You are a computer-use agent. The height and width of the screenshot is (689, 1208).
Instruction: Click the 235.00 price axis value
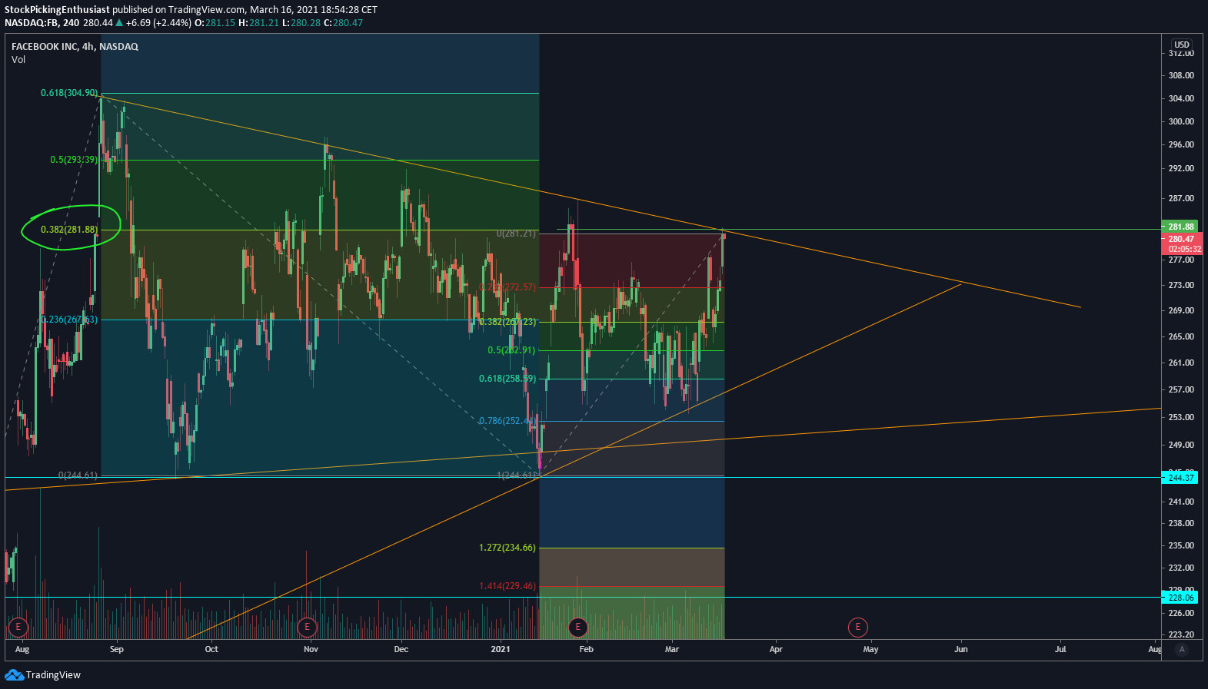pos(1181,545)
